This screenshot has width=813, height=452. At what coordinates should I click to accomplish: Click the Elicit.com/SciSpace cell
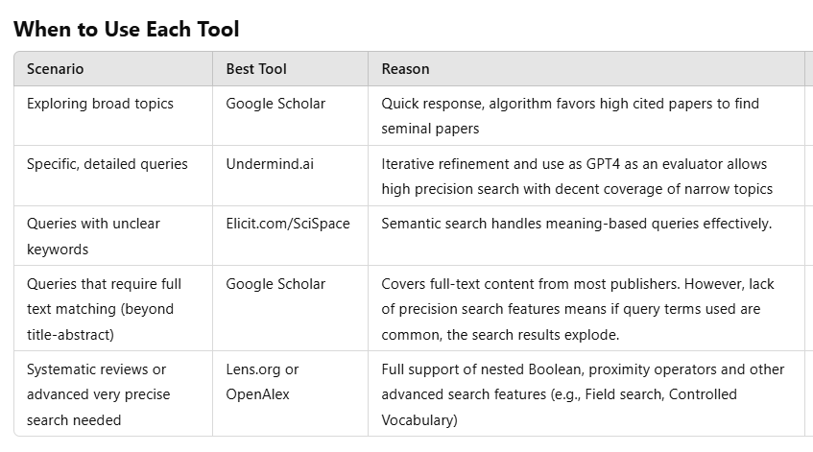tap(288, 224)
